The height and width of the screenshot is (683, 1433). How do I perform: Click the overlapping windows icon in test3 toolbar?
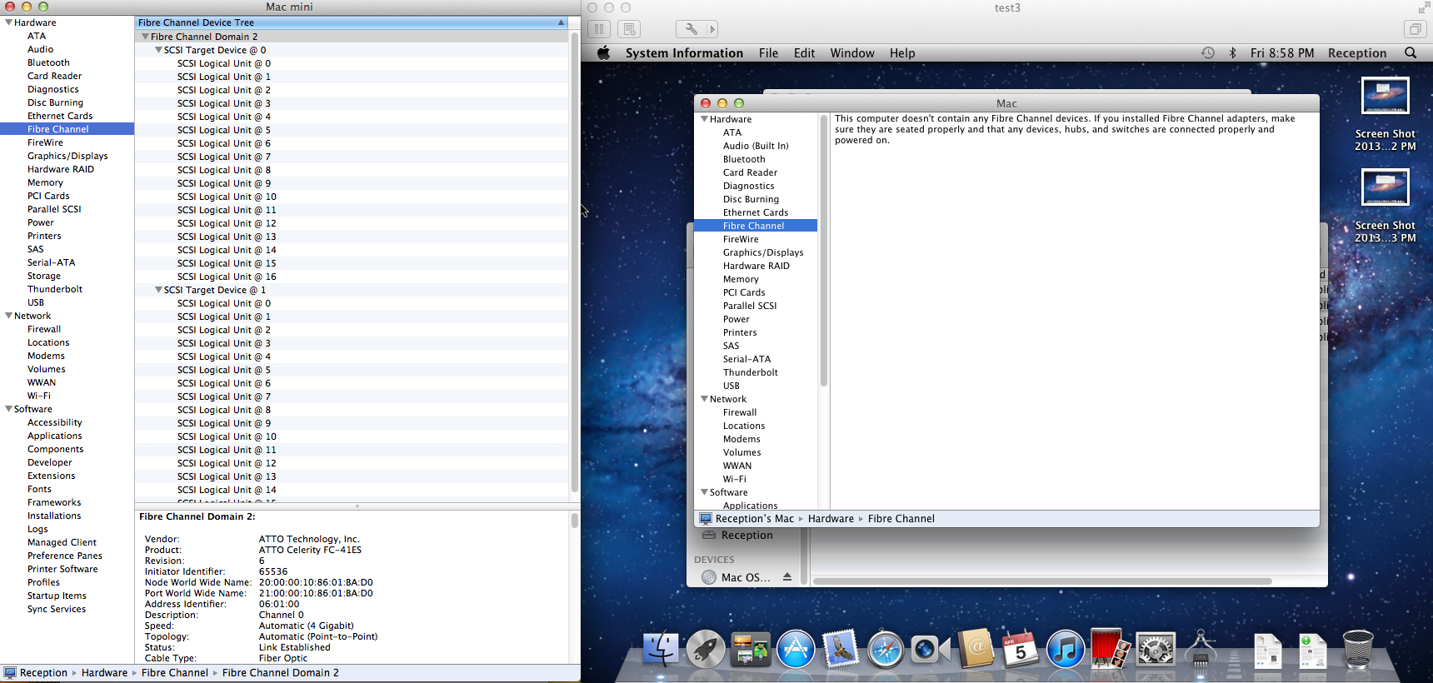[1415, 29]
